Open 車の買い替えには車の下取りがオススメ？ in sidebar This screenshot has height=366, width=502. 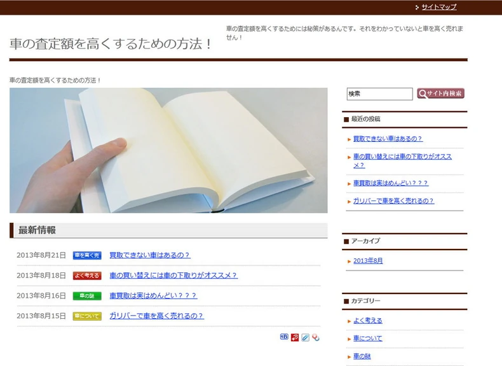click(402, 161)
